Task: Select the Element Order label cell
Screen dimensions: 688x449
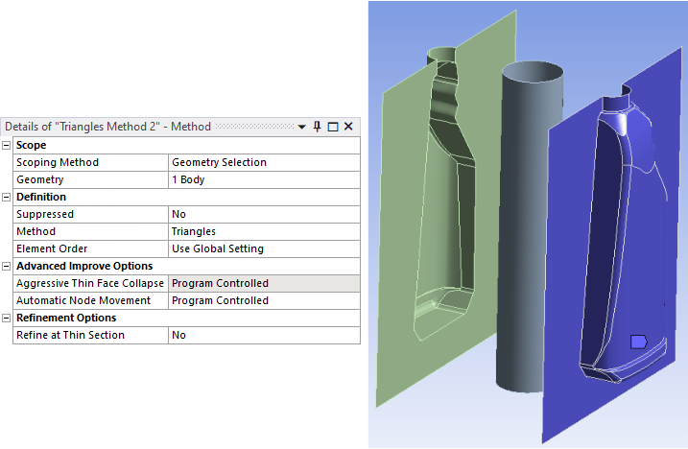Action: [x=91, y=248]
